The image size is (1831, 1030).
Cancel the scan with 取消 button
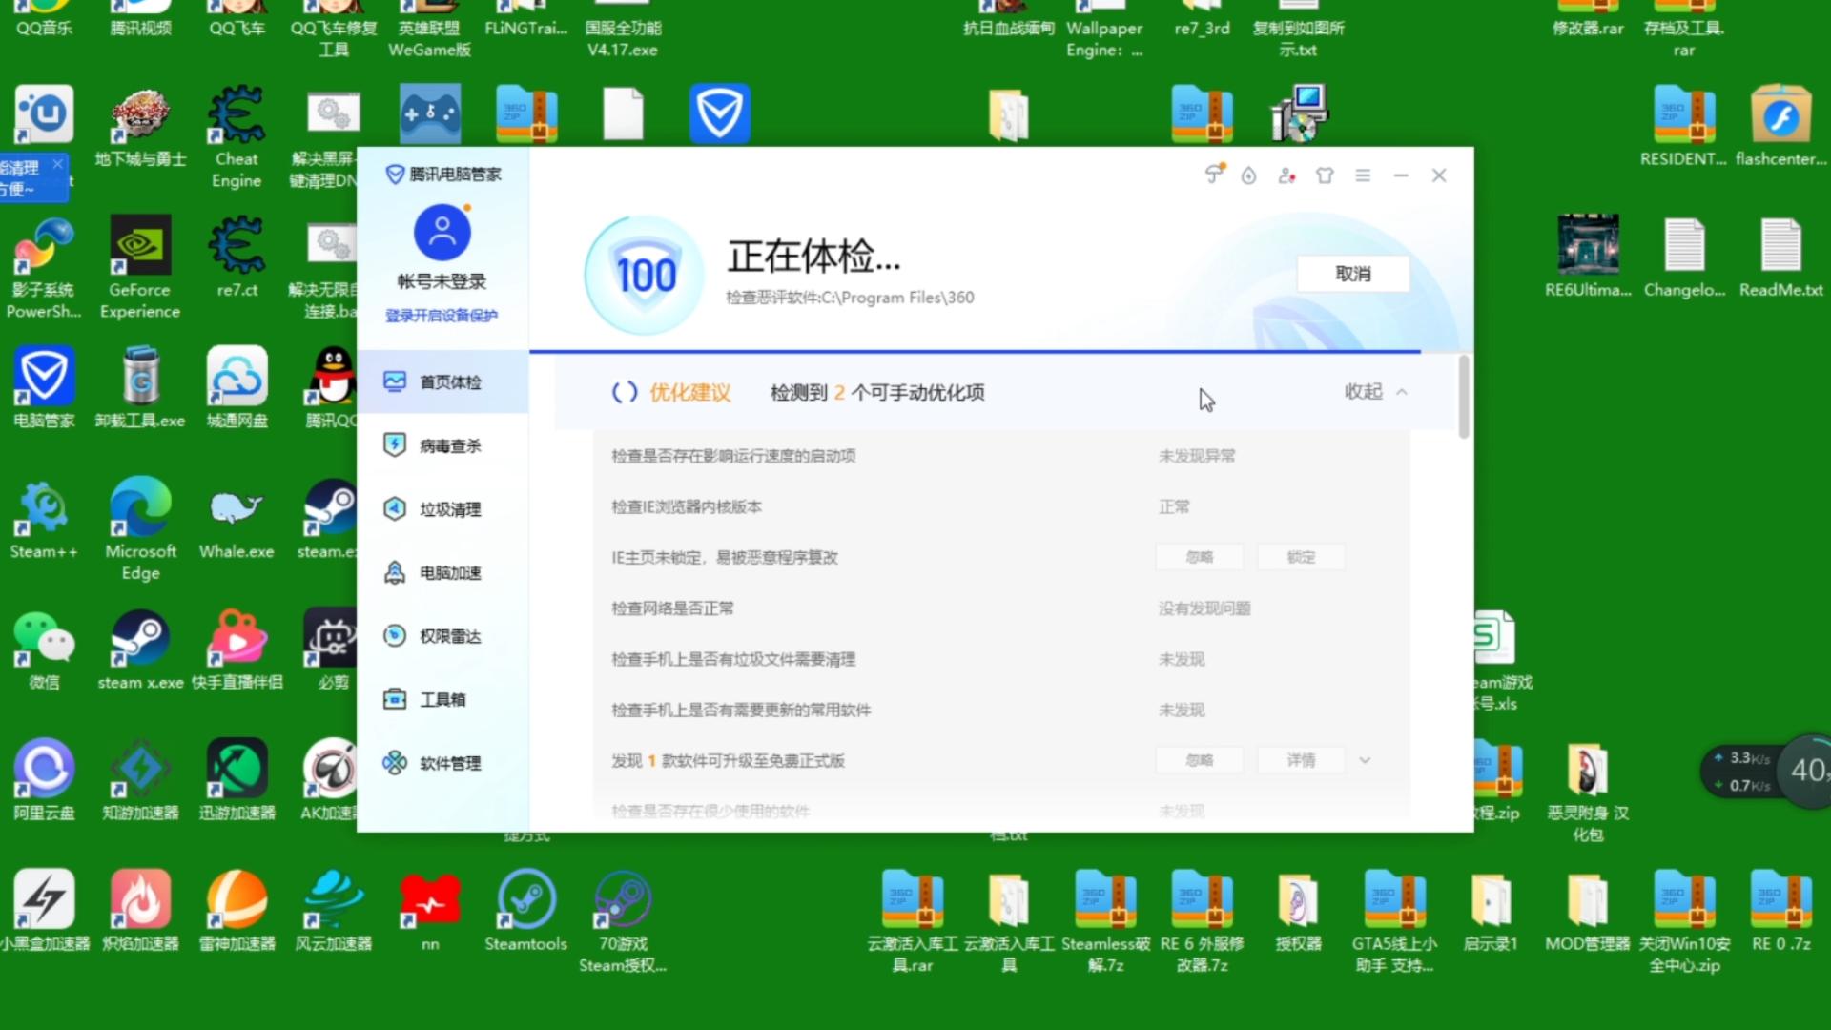pos(1353,274)
